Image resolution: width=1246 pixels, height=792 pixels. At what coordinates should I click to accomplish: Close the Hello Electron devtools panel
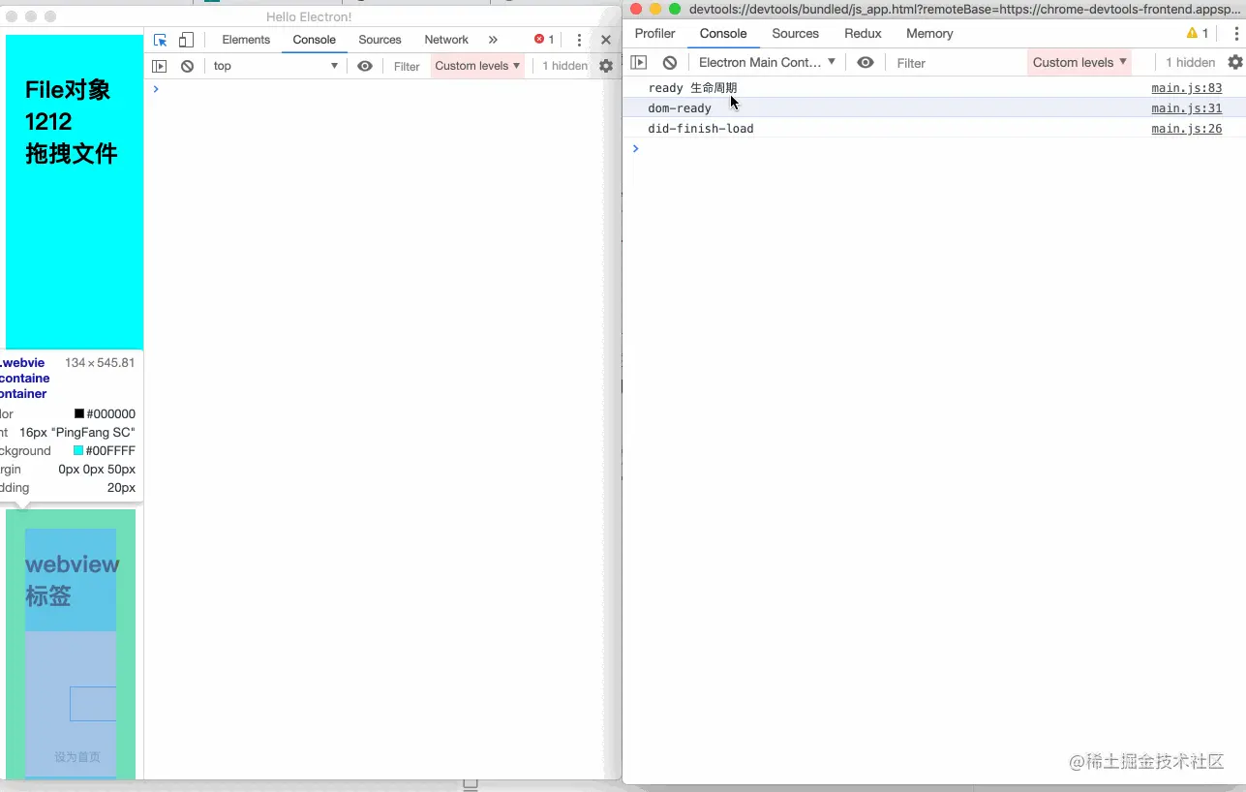606,40
